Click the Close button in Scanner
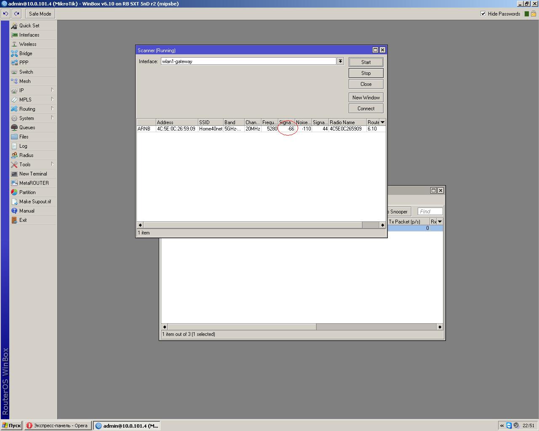539x431 pixels. point(366,84)
